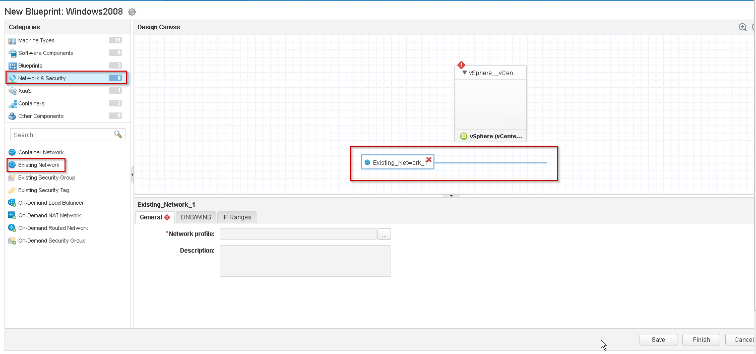Collapse the properties panel divider arrow
Screen dimensions: 756x354
pos(451,195)
